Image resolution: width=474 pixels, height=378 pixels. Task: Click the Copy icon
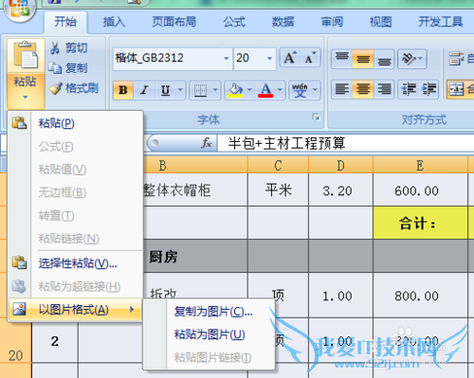[x=55, y=68]
